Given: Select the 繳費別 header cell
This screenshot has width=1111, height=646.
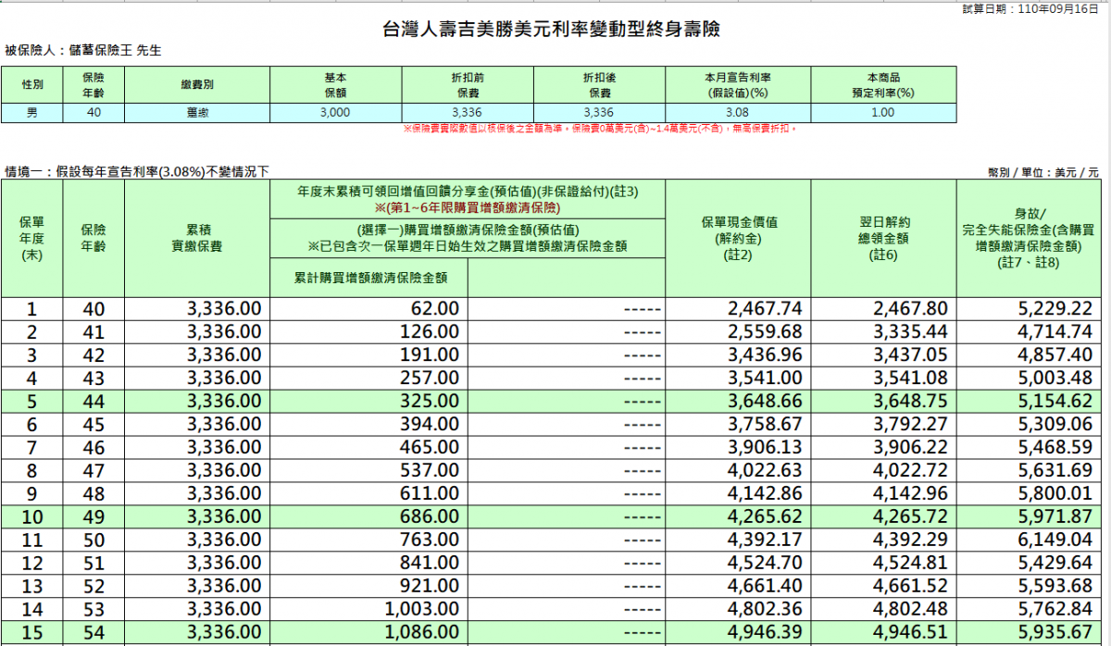Looking at the screenshot, I should pos(197,85).
